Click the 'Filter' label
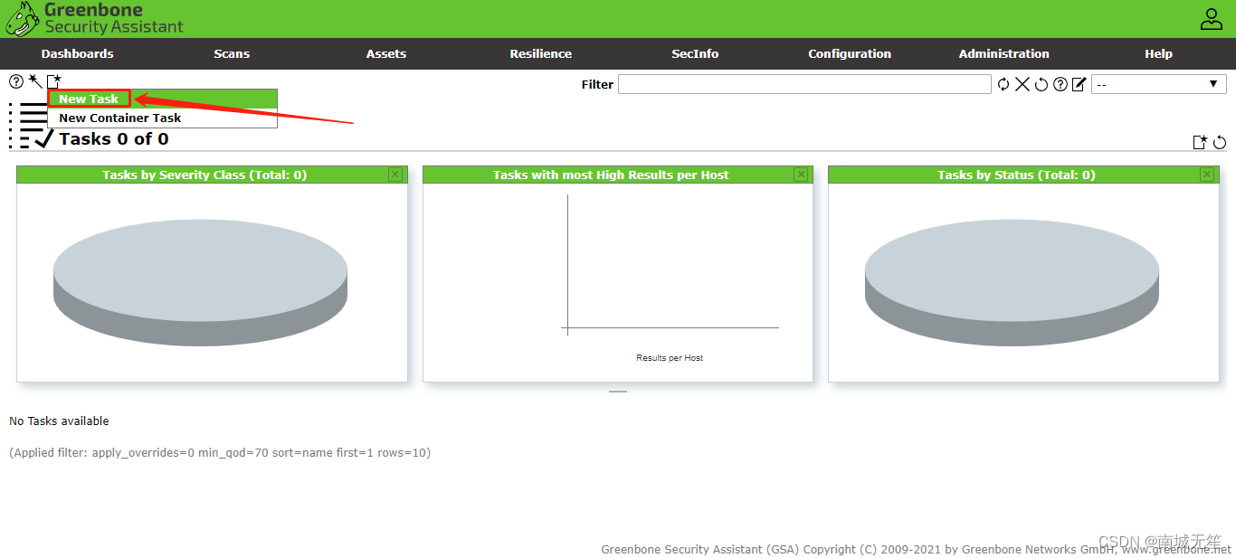This screenshot has width=1236, height=558. pos(597,84)
